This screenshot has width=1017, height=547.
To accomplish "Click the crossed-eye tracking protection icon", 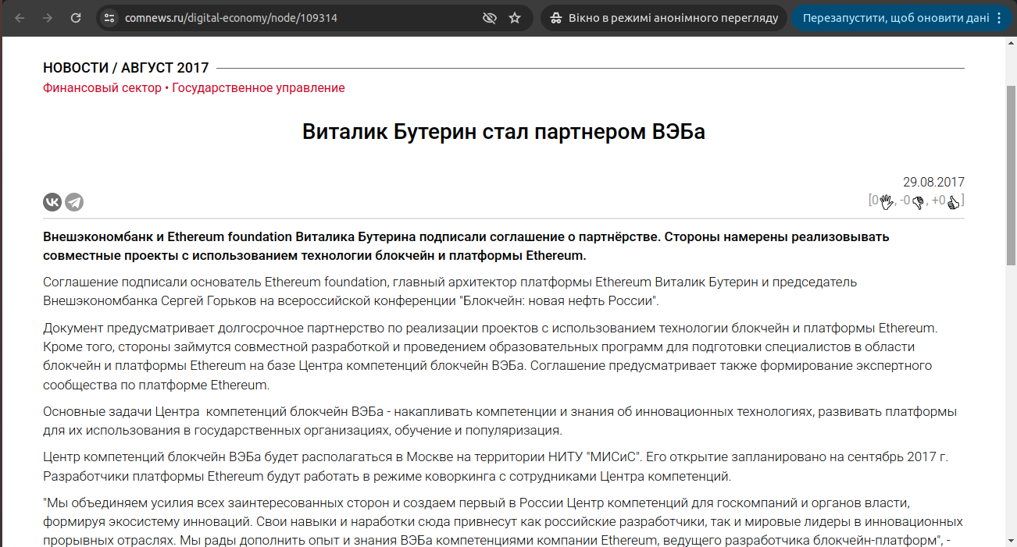I will point(490,18).
